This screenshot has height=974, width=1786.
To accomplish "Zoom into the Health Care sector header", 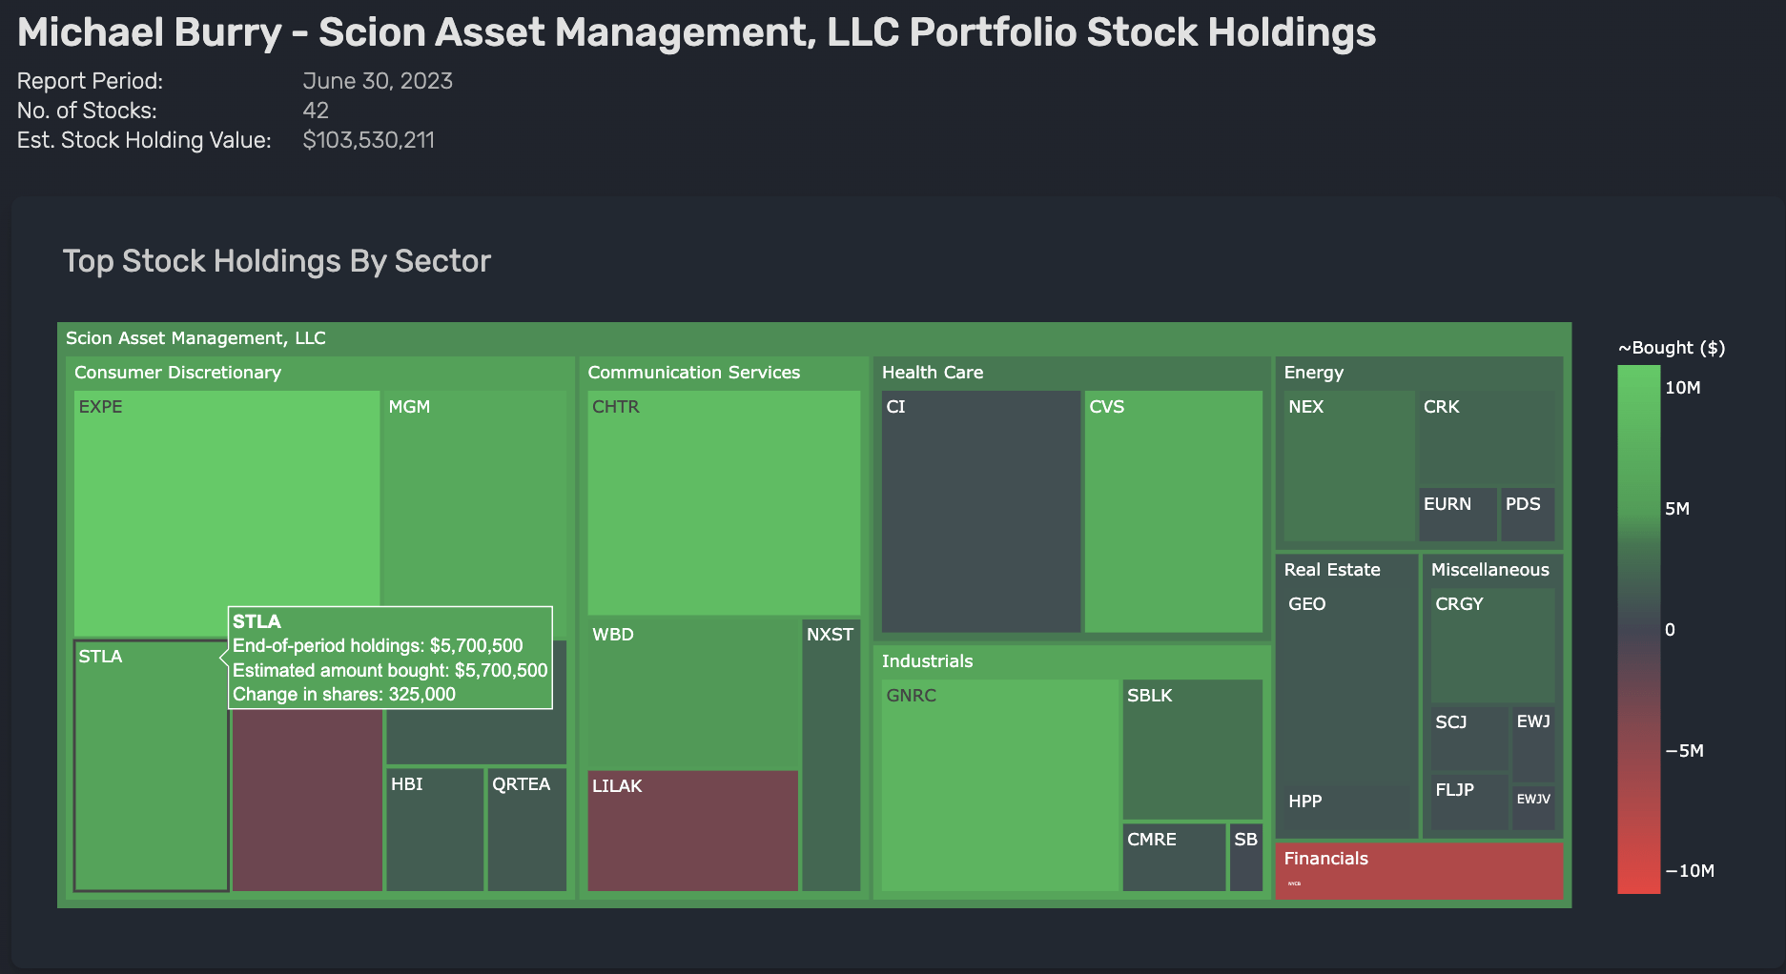I will (x=933, y=373).
